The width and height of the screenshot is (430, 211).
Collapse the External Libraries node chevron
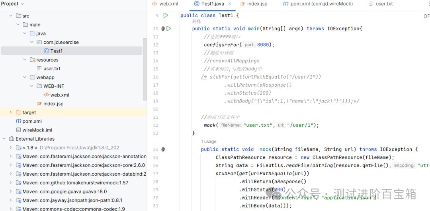pos(4,139)
